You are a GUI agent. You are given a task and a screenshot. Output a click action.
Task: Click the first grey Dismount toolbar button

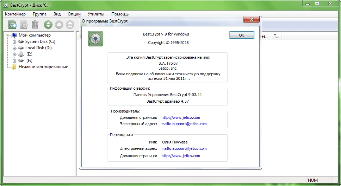click(59, 25)
